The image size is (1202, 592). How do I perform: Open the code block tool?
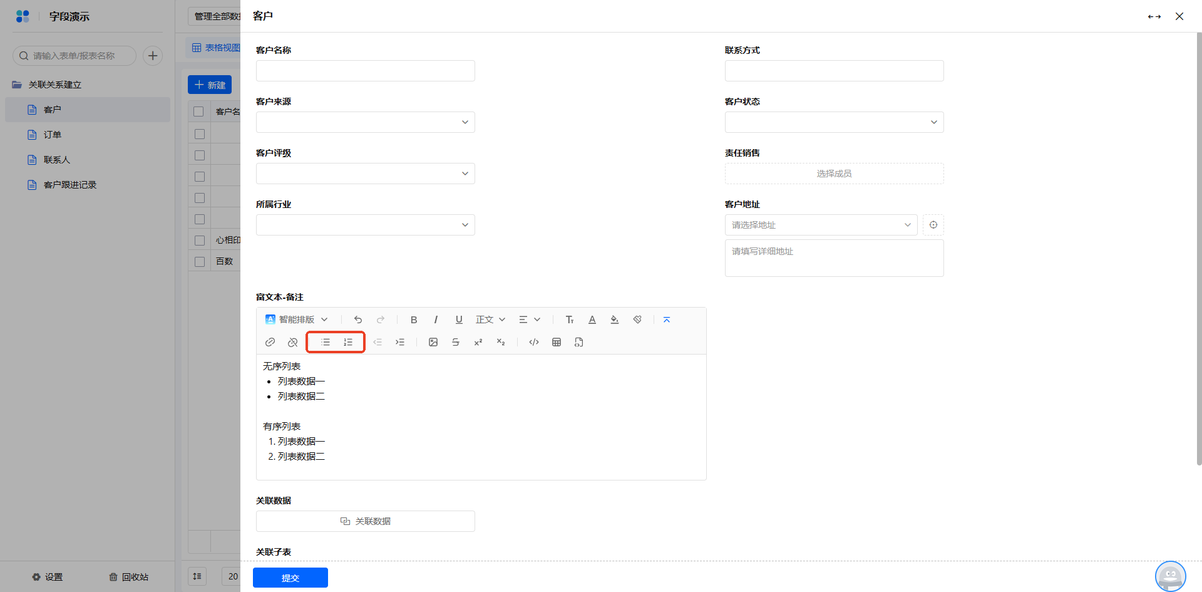[x=534, y=342]
